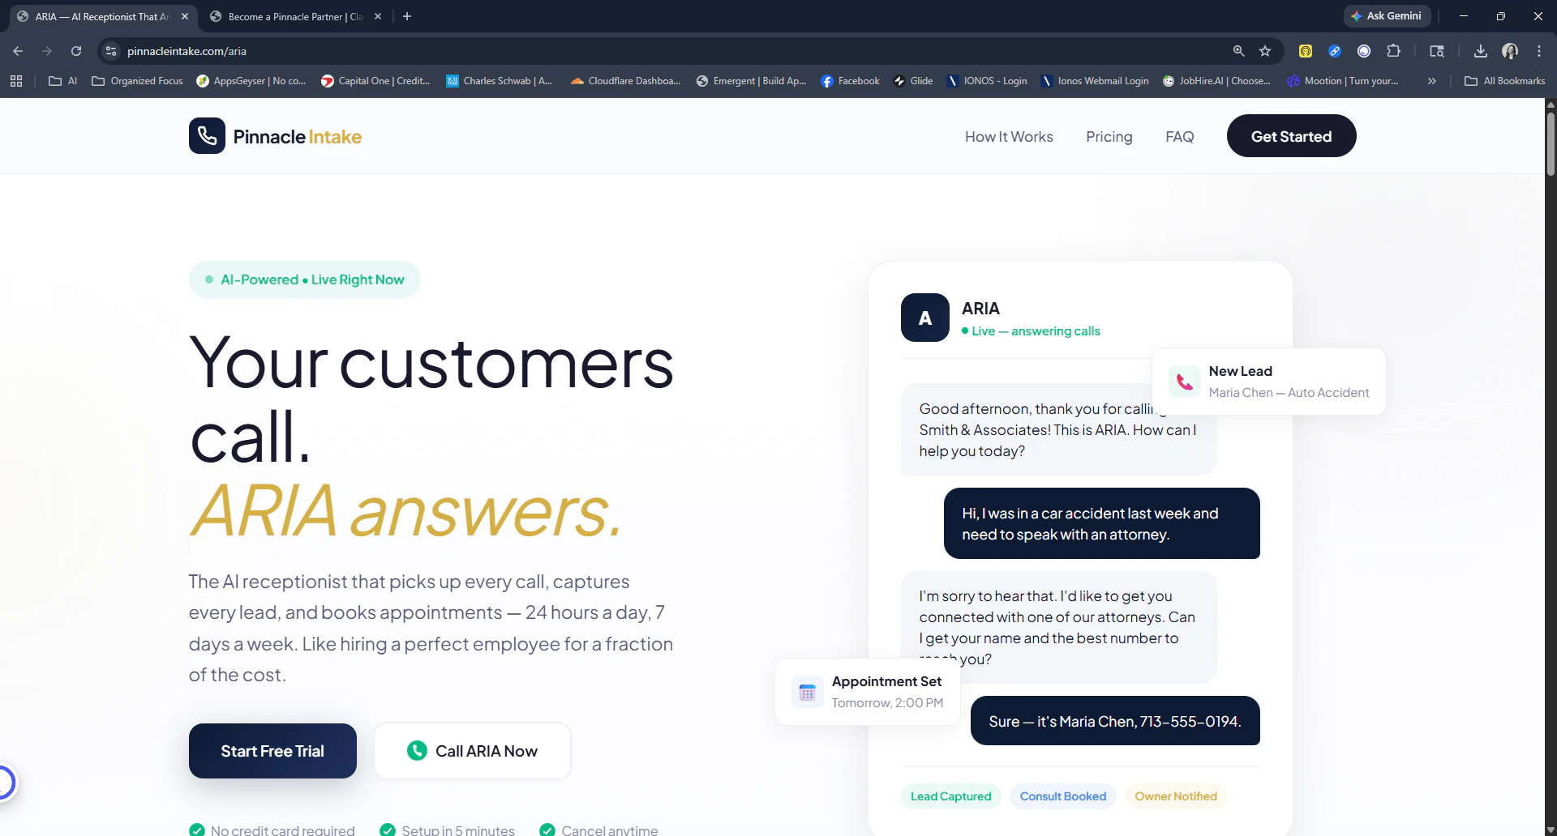
Task: Open the Facebook bookmark
Action: [x=850, y=81]
